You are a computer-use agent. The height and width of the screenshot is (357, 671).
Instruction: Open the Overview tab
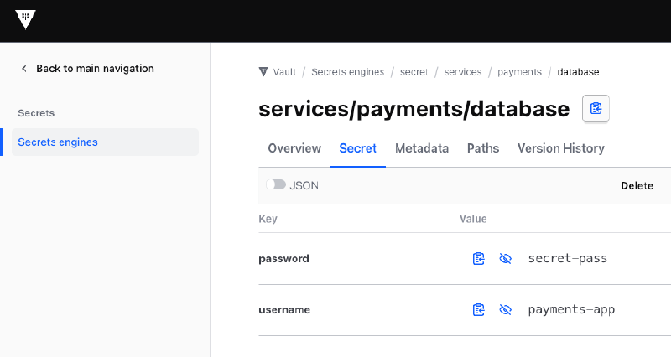point(294,148)
